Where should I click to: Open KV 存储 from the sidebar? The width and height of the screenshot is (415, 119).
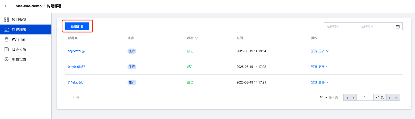tap(18, 39)
